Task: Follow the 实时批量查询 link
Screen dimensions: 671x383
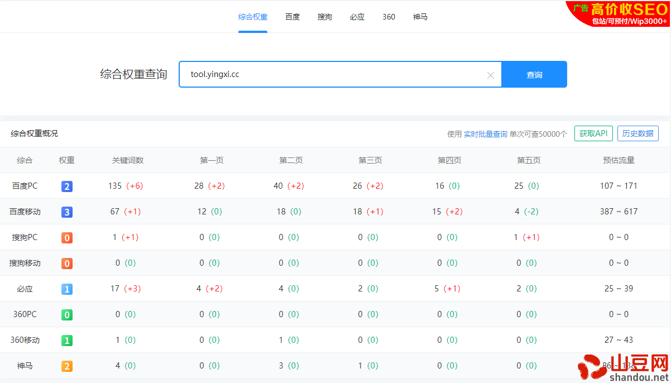Action: (x=485, y=134)
